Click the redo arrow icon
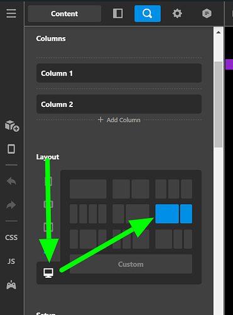233x315 pixels. pos(11,205)
